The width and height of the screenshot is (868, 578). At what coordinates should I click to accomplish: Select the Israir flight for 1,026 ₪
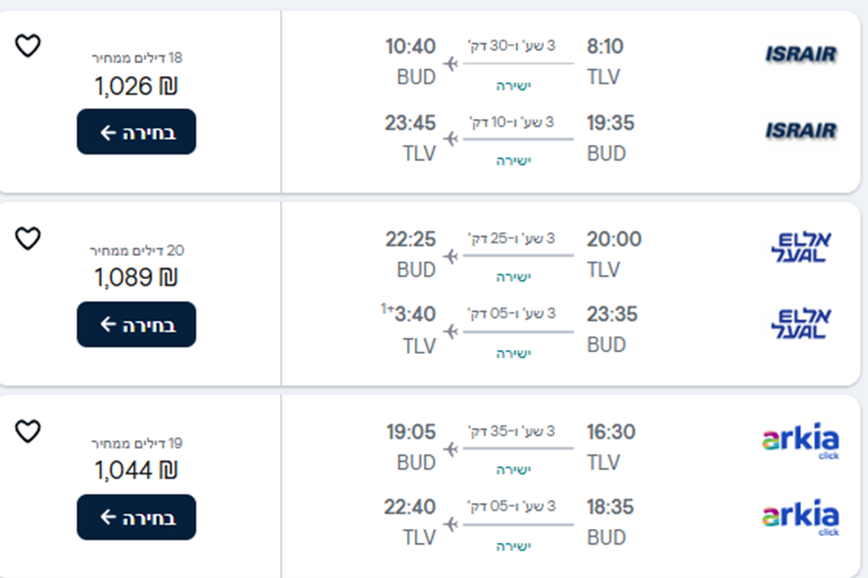coord(136,132)
